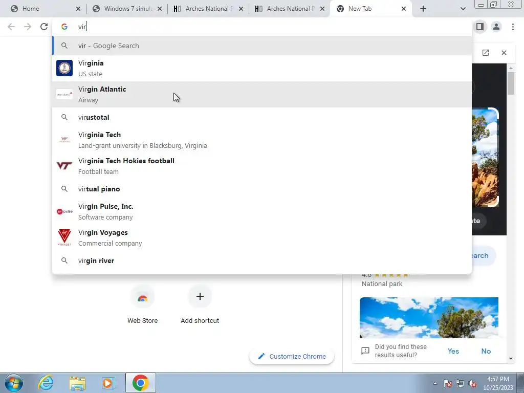The height and width of the screenshot is (393, 524).
Task: Open Windows Explorer folder in taskbar
Action: [77, 383]
